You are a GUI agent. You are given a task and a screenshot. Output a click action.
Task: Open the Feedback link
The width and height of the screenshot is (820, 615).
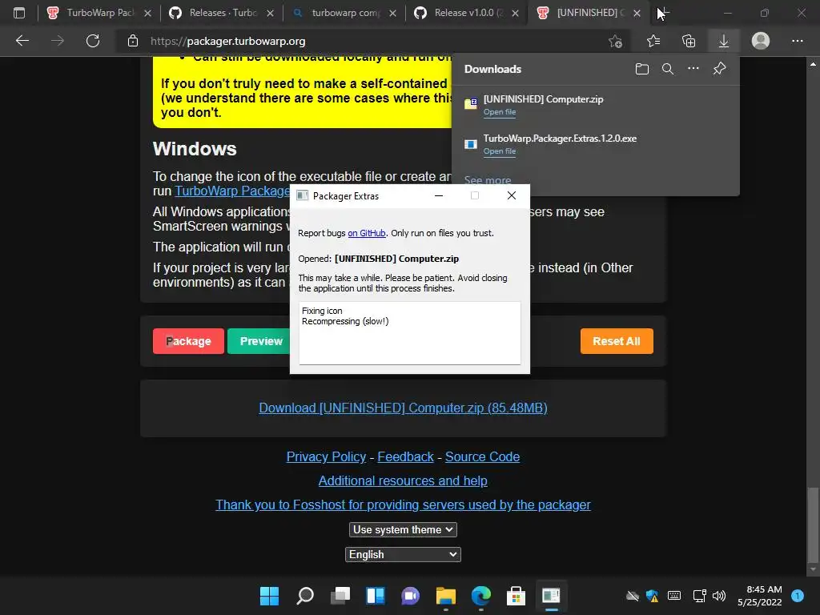click(x=405, y=456)
